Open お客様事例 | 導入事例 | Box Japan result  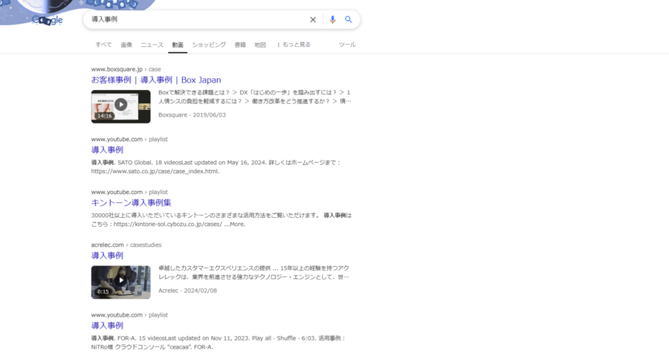[156, 80]
